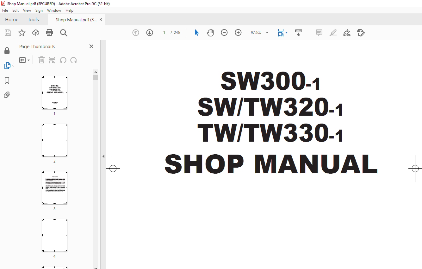Open the Fill & Sign pen tool
Image resolution: width=422 pixels, height=269 pixels.
[x=347, y=33]
